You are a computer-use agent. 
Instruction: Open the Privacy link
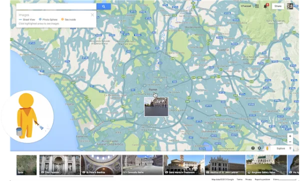248,179
